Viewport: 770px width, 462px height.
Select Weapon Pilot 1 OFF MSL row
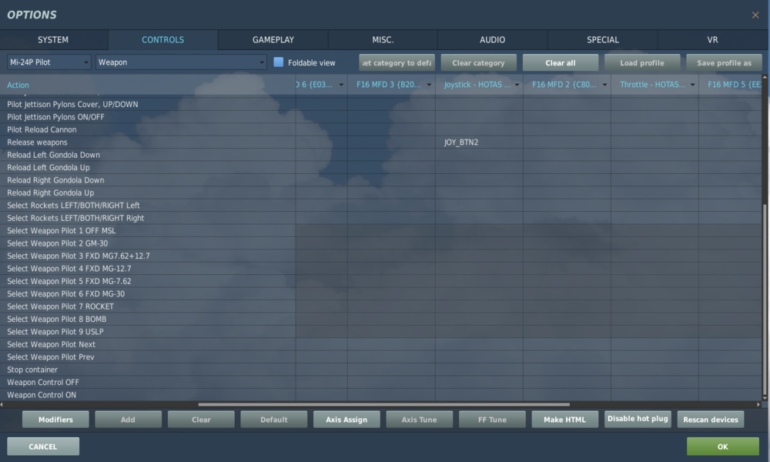(x=147, y=231)
